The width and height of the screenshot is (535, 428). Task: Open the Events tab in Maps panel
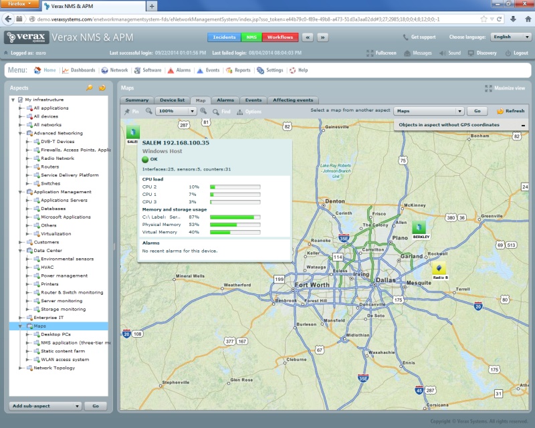coord(253,100)
